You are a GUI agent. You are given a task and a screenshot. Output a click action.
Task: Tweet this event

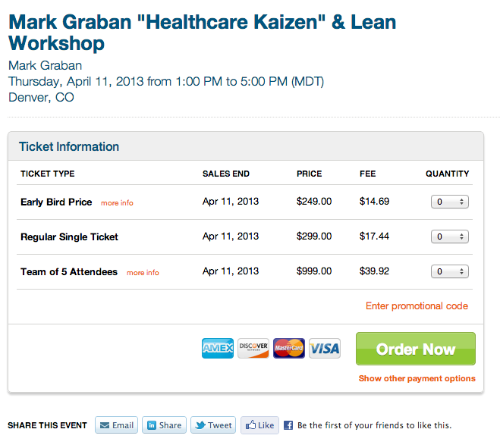[x=213, y=425]
